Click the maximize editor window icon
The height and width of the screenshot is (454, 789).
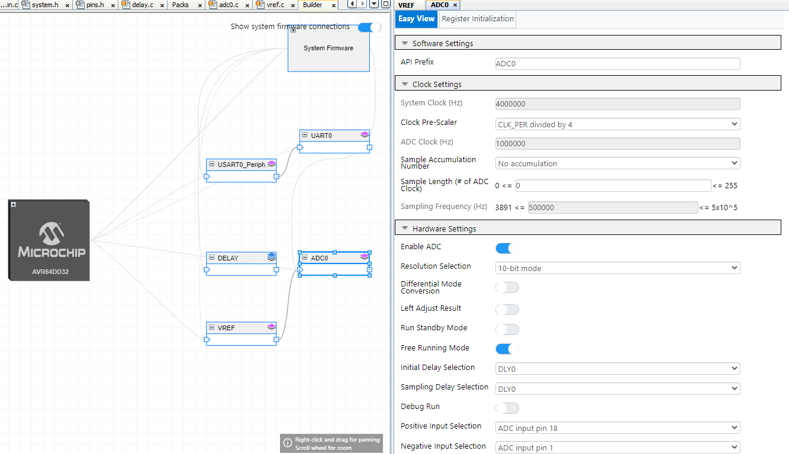(x=385, y=4)
